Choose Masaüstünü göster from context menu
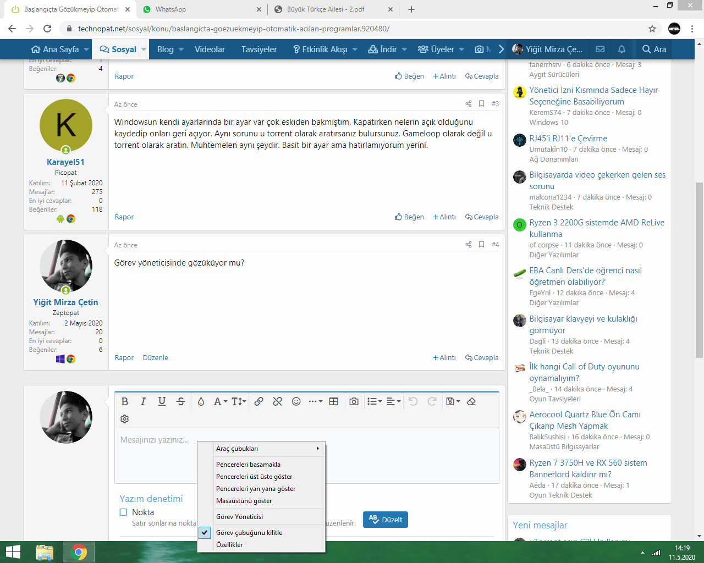This screenshot has width=704, height=563. click(261, 501)
